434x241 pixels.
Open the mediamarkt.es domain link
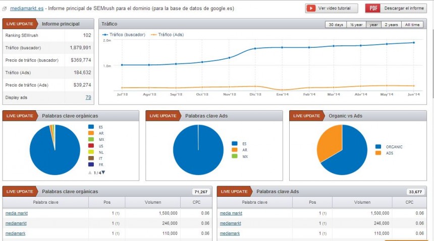[x=27, y=9]
